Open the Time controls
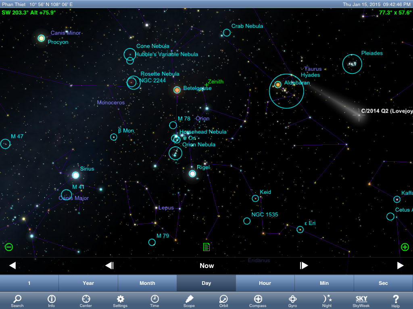This screenshot has width=413, height=309. pyautogui.click(x=154, y=300)
